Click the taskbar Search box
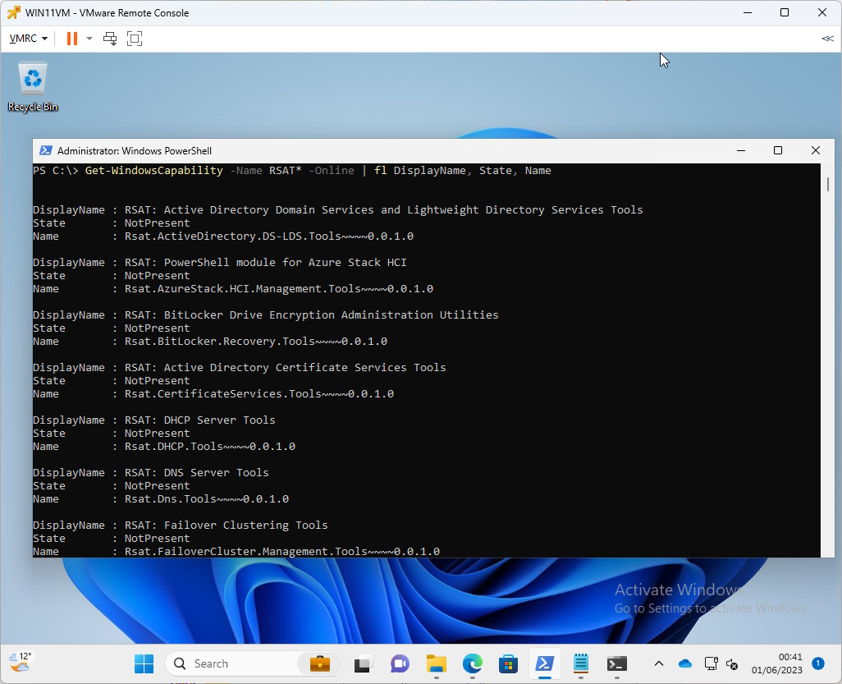Viewport: 842px width, 684px height. pyautogui.click(x=254, y=664)
